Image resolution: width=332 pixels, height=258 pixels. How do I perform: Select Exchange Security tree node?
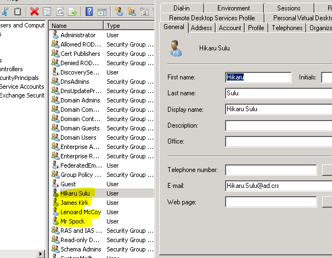22,95
